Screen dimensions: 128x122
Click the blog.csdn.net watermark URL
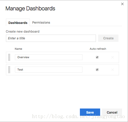78,116
